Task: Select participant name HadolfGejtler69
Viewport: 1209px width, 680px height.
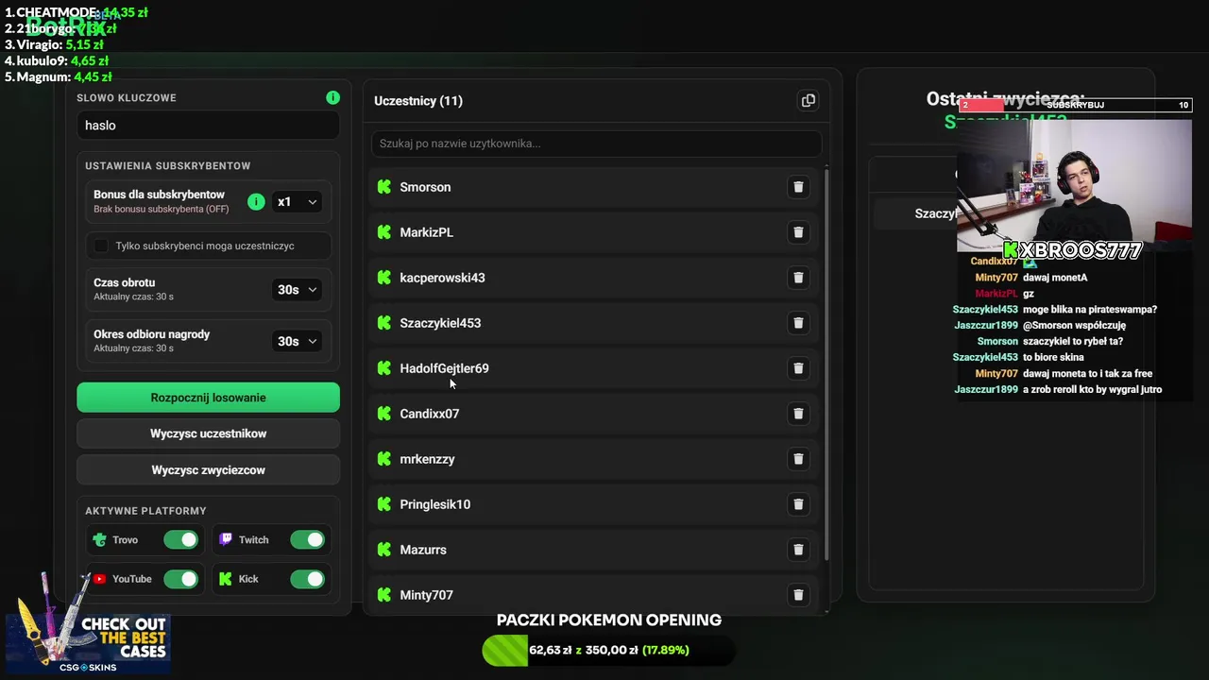Action: (444, 368)
